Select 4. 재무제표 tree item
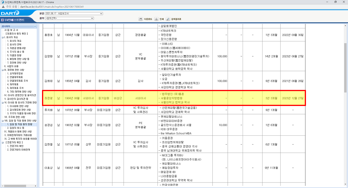The image size is (348, 188). (13, 84)
